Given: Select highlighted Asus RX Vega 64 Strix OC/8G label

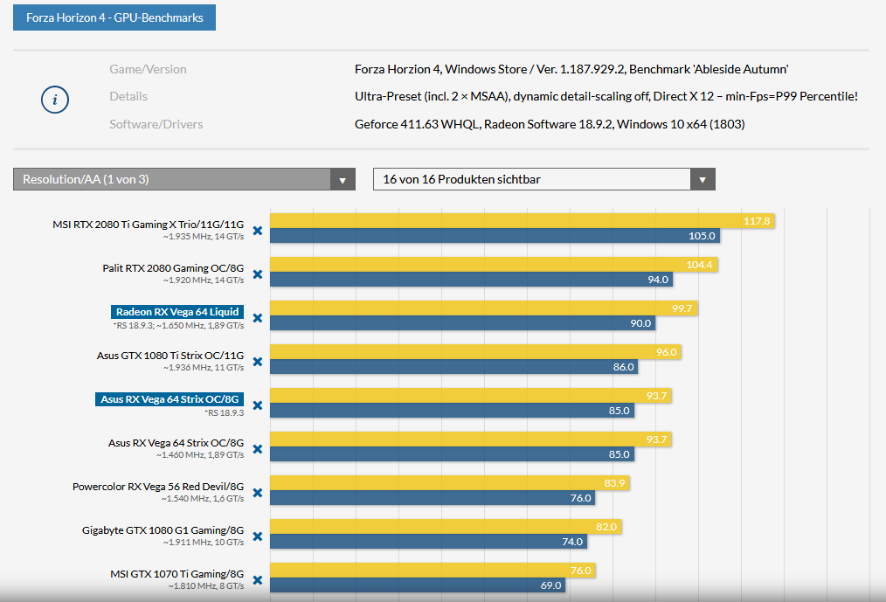Looking at the screenshot, I should [x=170, y=399].
